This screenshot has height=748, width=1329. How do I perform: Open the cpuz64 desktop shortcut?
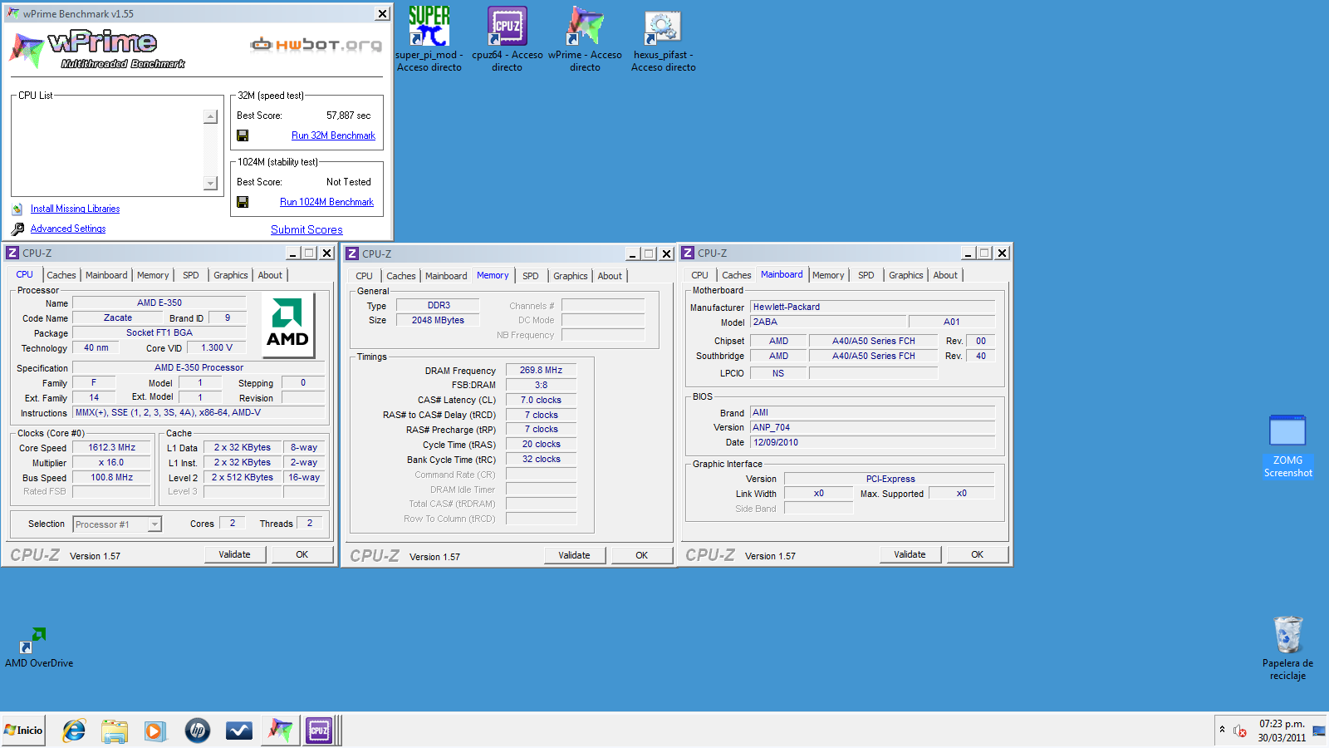tap(507, 38)
